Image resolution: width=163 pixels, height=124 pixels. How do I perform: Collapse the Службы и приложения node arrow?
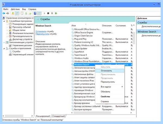(4, 48)
